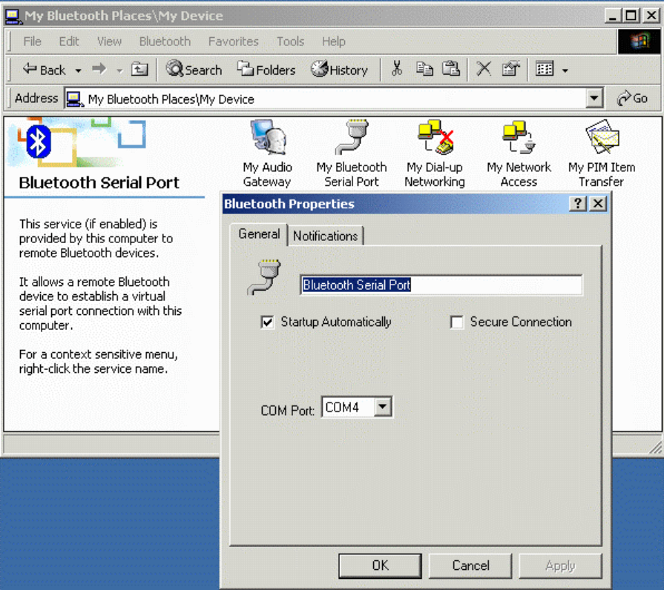Select the General tab

(x=259, y=234)
